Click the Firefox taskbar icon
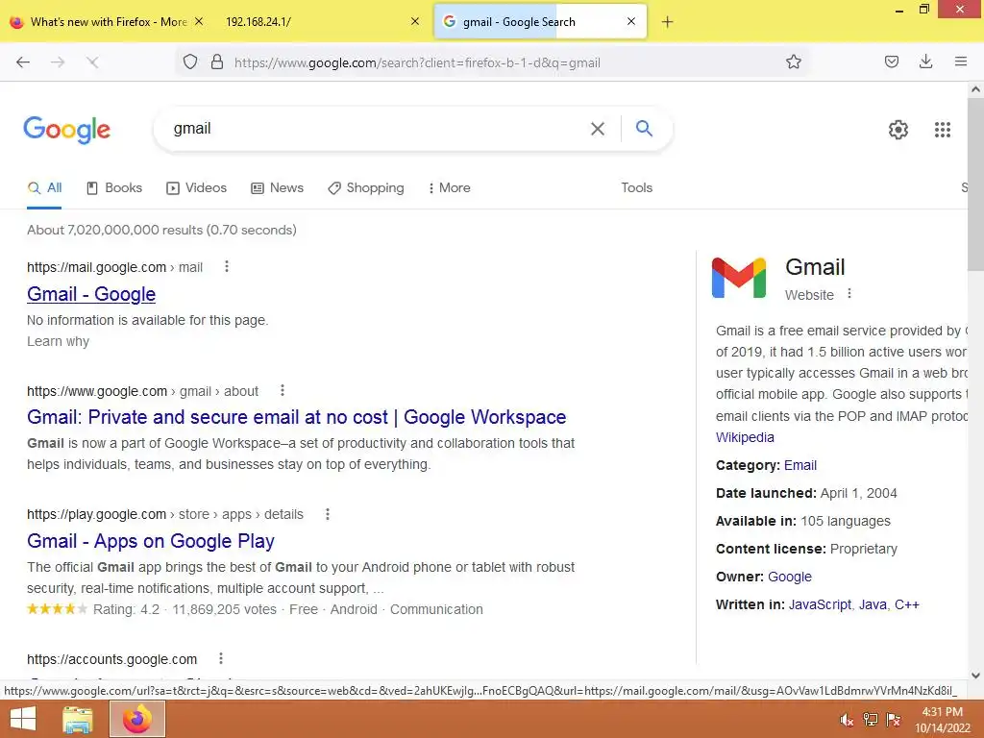Image resolution: width=984 pixels, height=738 pixels. coord(137,719)
